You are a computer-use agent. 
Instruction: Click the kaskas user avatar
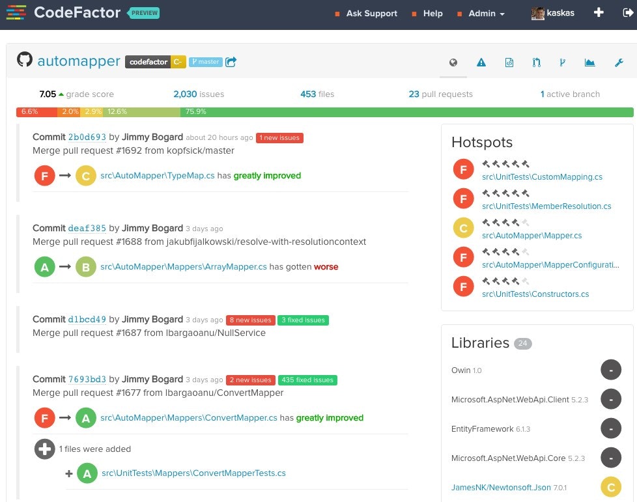pos(538,12)
